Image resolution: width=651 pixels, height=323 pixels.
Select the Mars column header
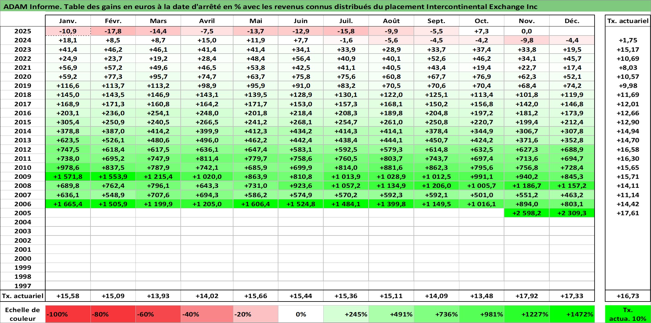pyautogui.click(x=158, y=21)
